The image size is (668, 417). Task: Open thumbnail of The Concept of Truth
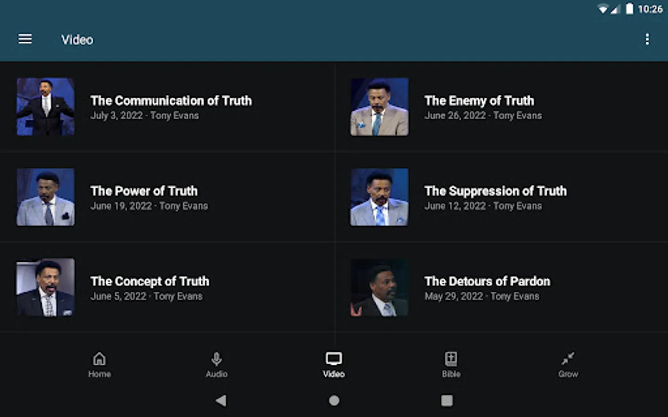pos(45,287)
